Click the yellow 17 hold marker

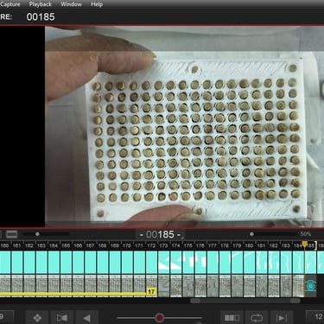(x=151, y=292)
